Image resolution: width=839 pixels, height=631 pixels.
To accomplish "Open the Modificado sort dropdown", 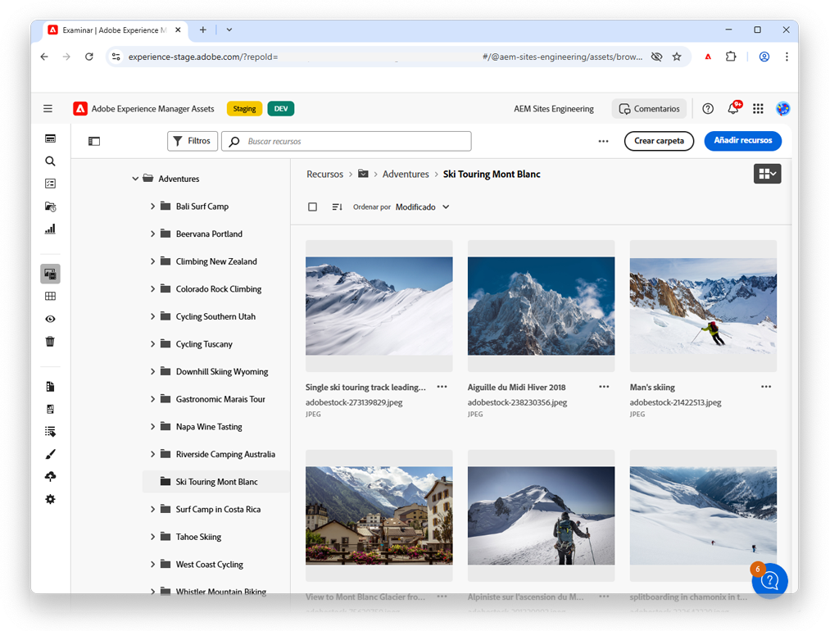I will pos(422,207).
